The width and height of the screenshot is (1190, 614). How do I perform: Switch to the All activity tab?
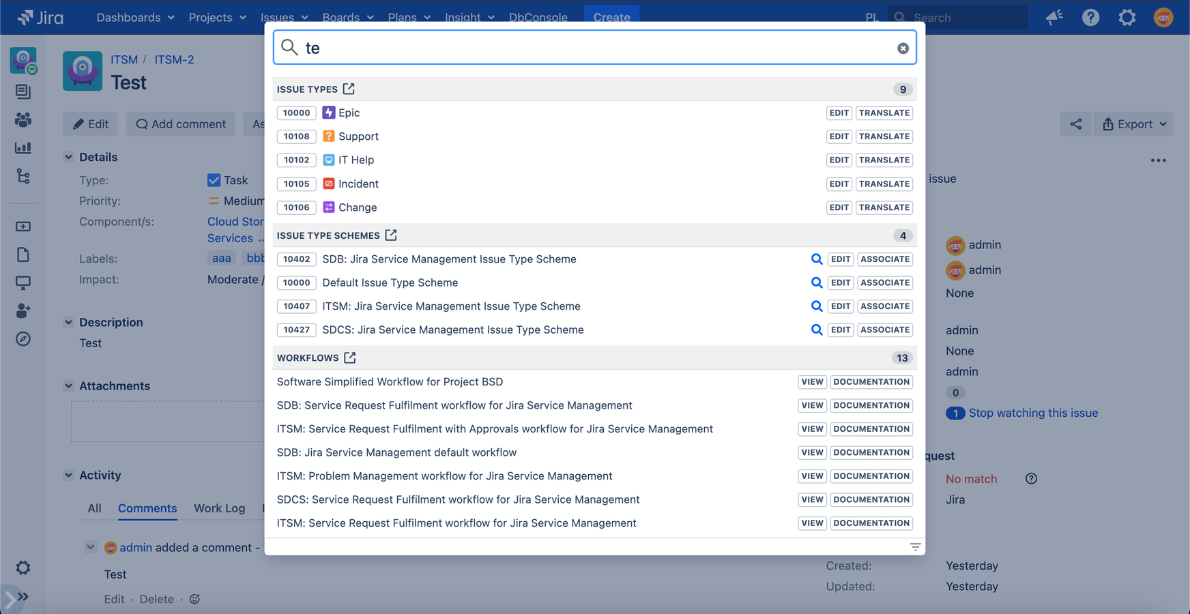click(94, 508)
